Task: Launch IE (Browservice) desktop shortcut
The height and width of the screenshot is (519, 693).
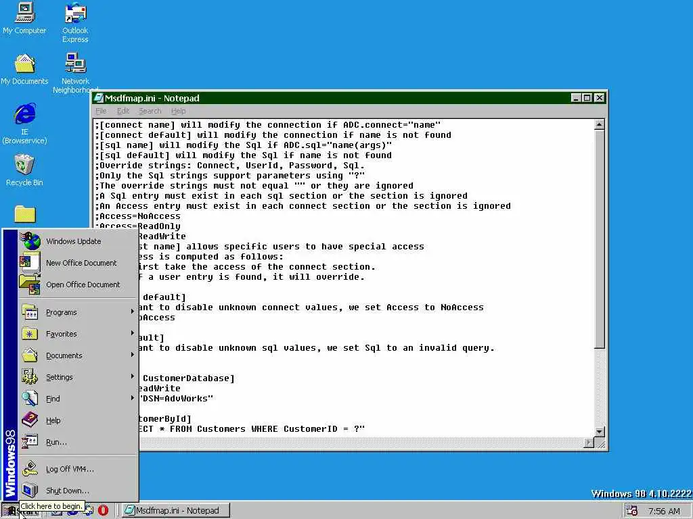Action: pyautogui.click(x=24, y=124)
